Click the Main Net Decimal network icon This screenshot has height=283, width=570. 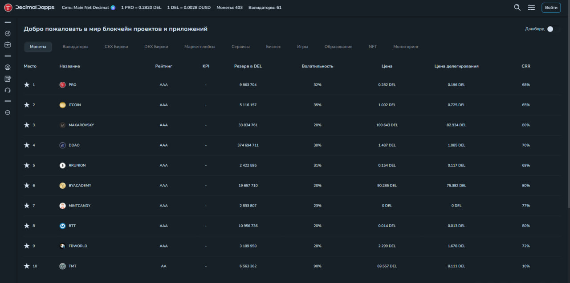point(113,8)
